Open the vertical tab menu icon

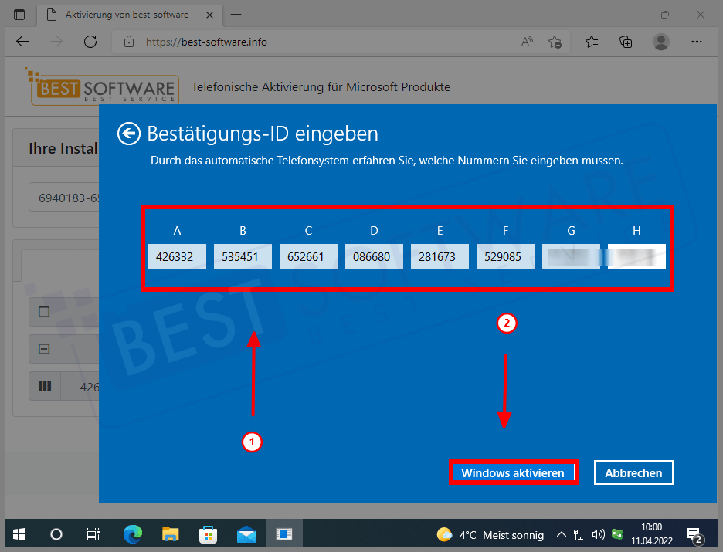click(x=18, y=14)
